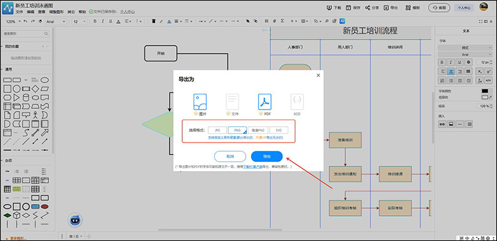The height and width of the screenshot is (241, 497).
Task: Open the 帮助 menu
Action: (82, 12)
